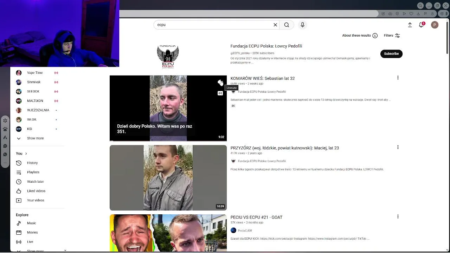The height and width of the screenshot is (253, 450).
Task: Open YouTube notifications bell
Action: 421,25
